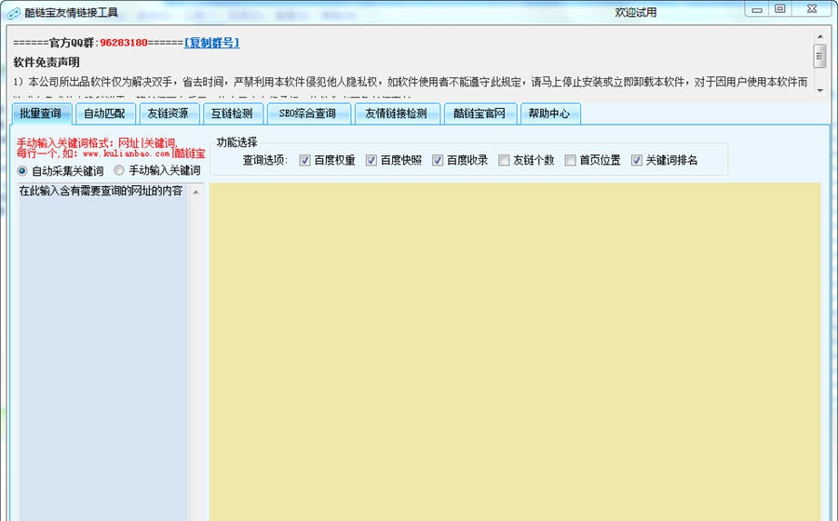Maximize the 酷链宝 window
This screenshot has width=838, height=521.
point(780,9)
